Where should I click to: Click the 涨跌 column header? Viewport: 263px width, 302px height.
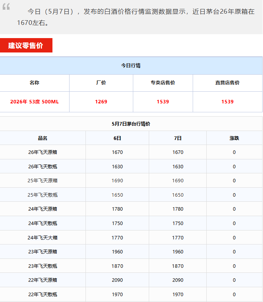coord(234,138)
